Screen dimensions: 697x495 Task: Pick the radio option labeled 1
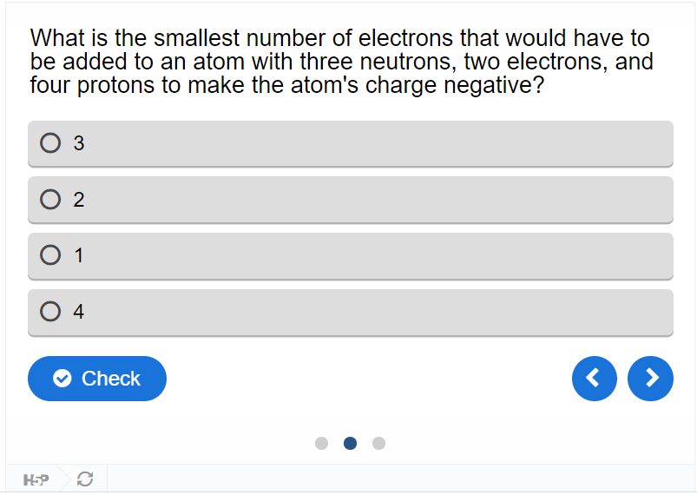(50, 255)
